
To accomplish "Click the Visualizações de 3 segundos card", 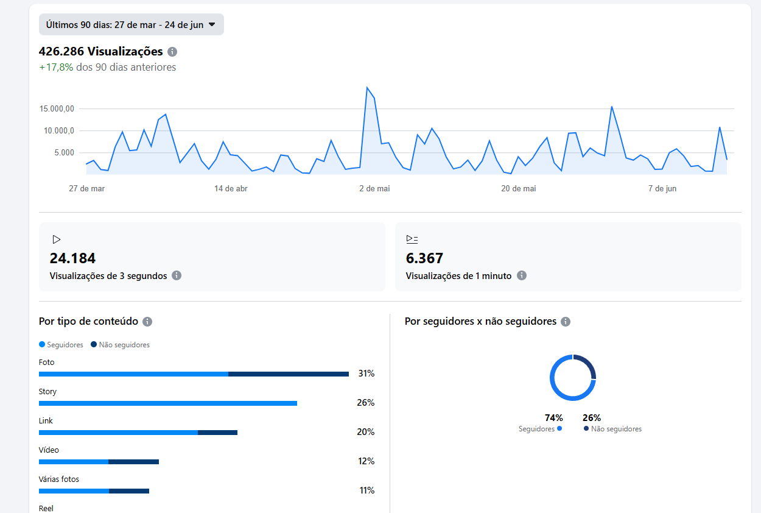I will 212,256.
